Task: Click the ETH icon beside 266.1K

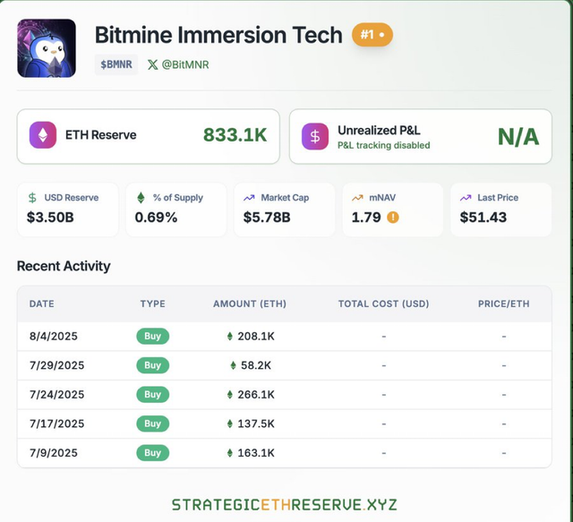Action: pos(230,395)
